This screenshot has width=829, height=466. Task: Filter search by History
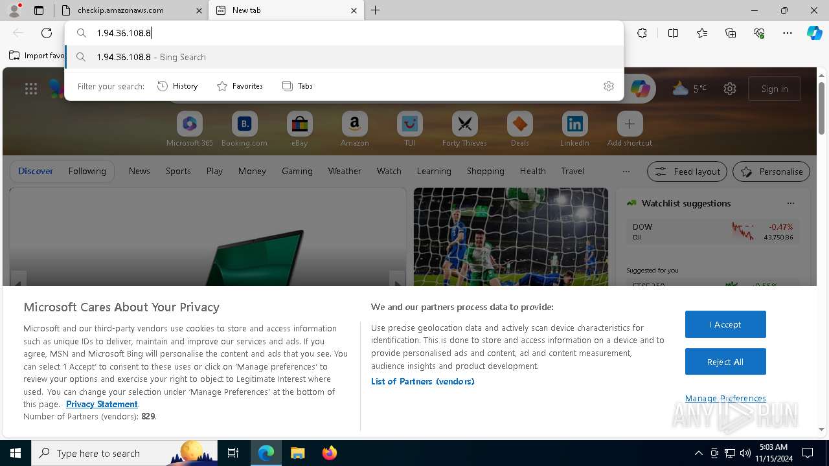pos(177,86)
